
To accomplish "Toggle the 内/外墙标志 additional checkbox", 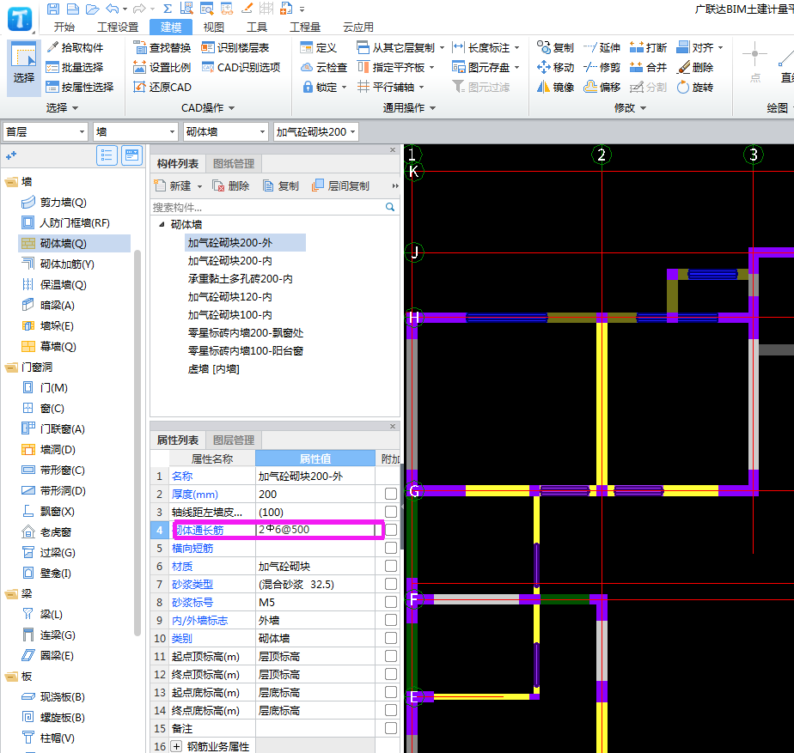I will [390, 620].
